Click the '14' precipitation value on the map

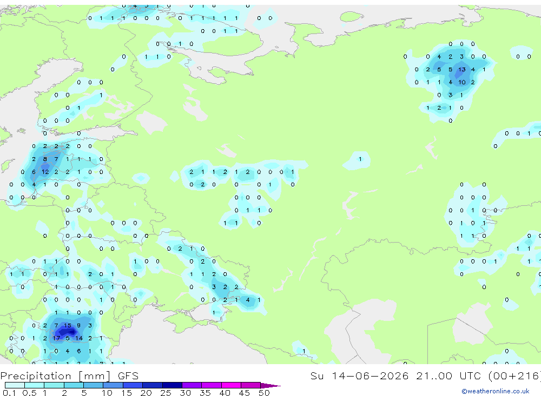click(79, 338)
